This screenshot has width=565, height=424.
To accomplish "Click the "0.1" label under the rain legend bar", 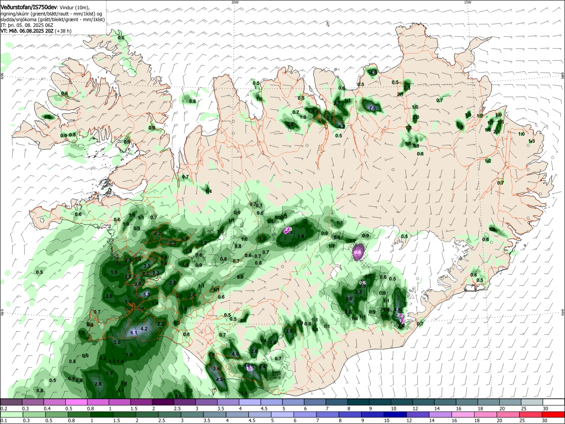I will (x=4, y=420).
